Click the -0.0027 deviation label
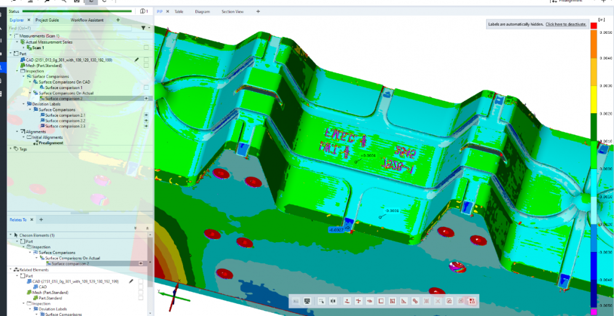 [x=336, y=230]
